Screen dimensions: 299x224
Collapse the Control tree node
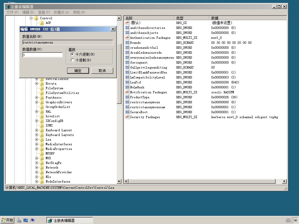tap(31, 18)
